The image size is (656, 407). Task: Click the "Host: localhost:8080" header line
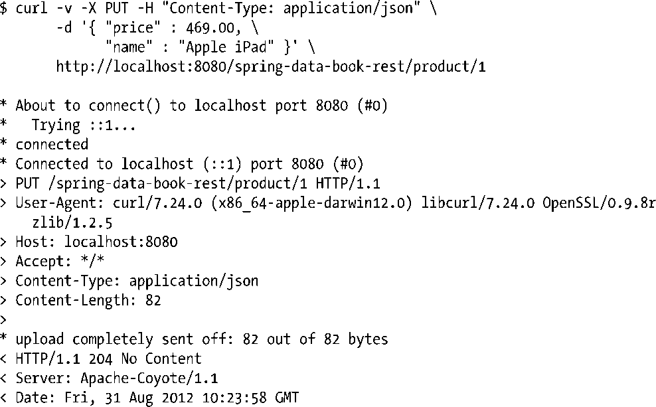tap(96, 242)
